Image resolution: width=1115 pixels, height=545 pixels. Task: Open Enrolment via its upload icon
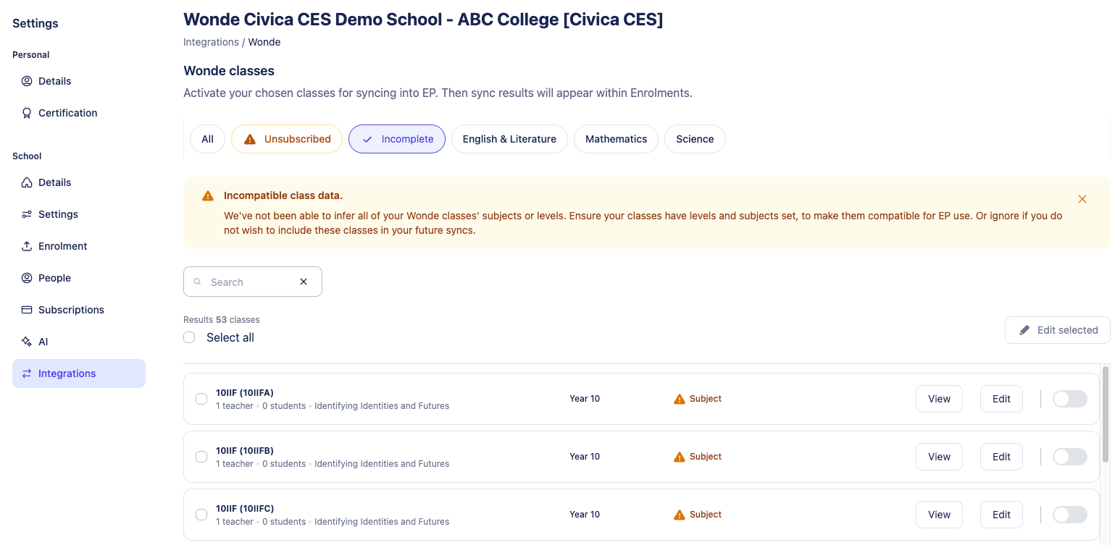click(x=27, y=246)
